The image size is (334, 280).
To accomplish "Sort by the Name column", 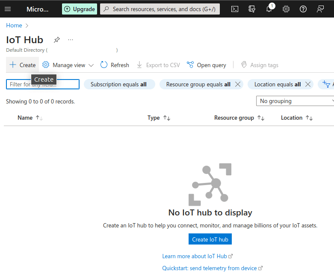I will 30,118.
